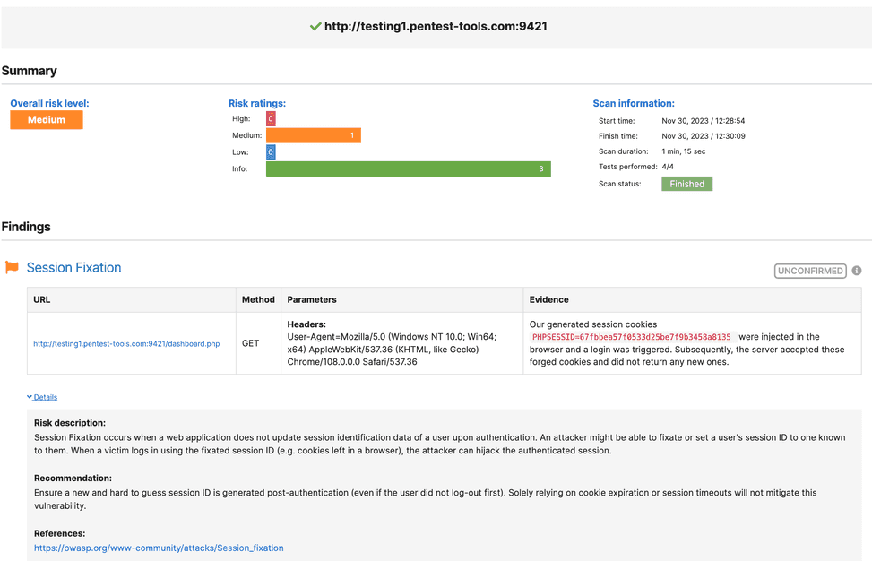Click the URL column header
Image resolution: width=872 pixels, height=561 pixels.
[42, 299]
